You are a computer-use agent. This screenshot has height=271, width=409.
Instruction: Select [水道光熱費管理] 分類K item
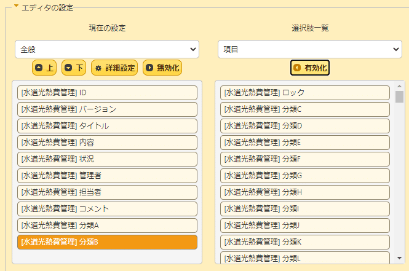pyautogui.click(x=305, y=242)
